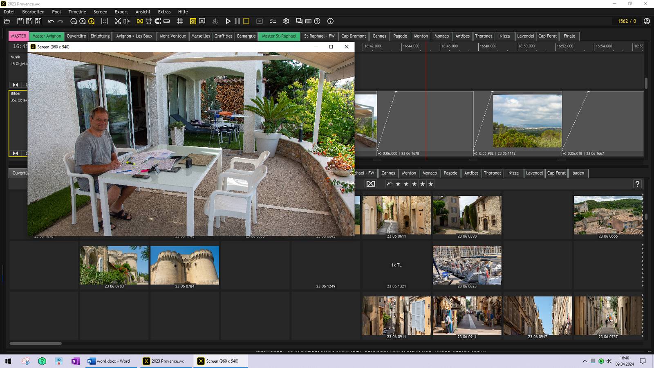Pause playback with the pause button
The width and height of the screenshot is (654, 368).
tap(237, 21)
